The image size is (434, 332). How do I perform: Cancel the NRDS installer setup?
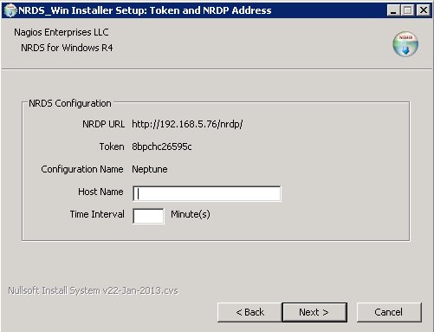click(389, 312)
